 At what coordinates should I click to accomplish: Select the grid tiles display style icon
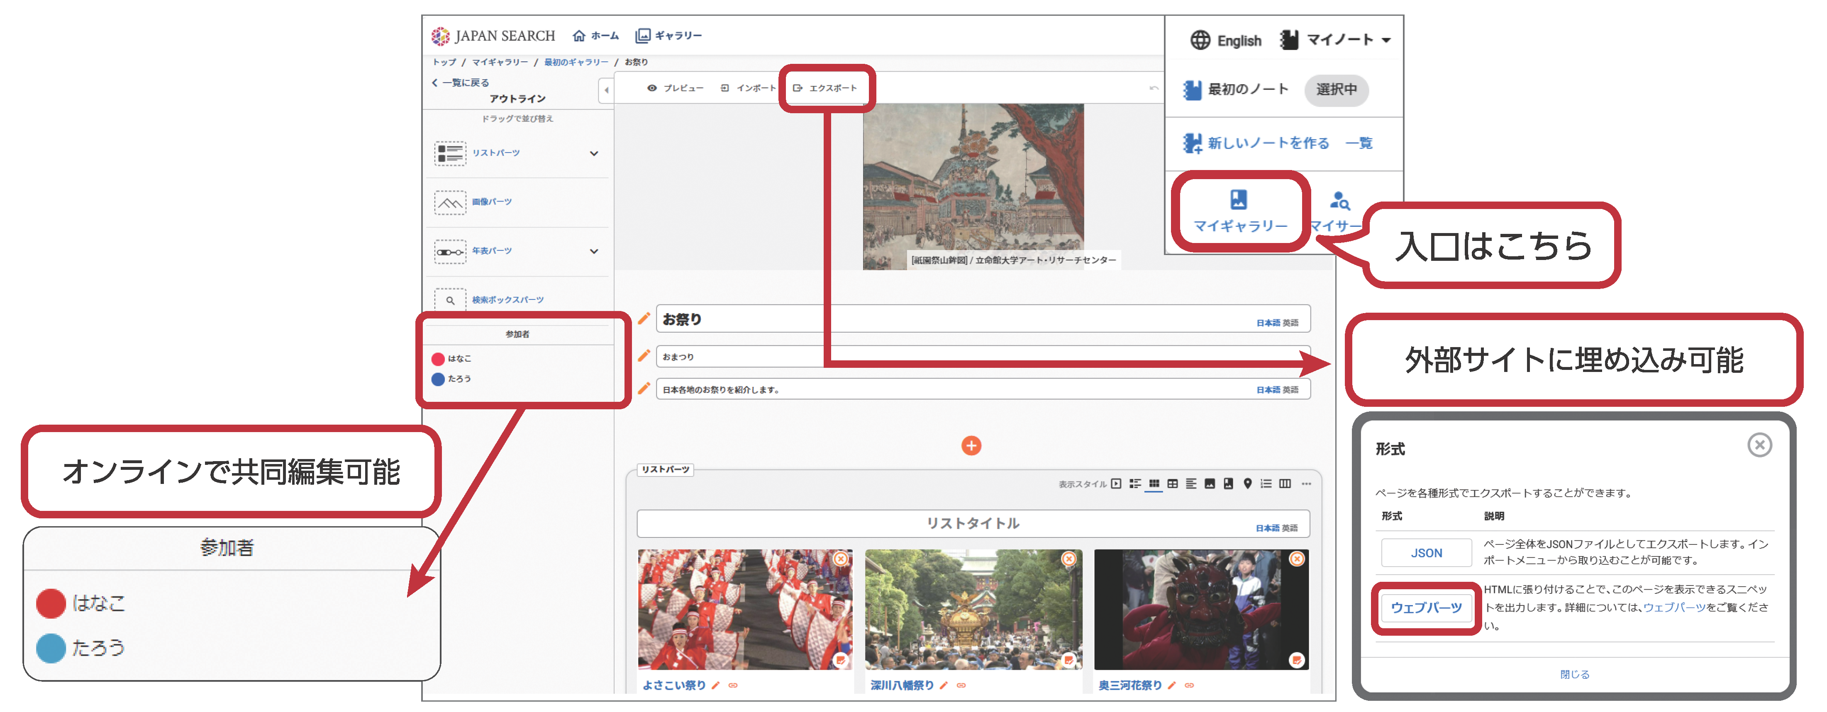coord(1154,484)
